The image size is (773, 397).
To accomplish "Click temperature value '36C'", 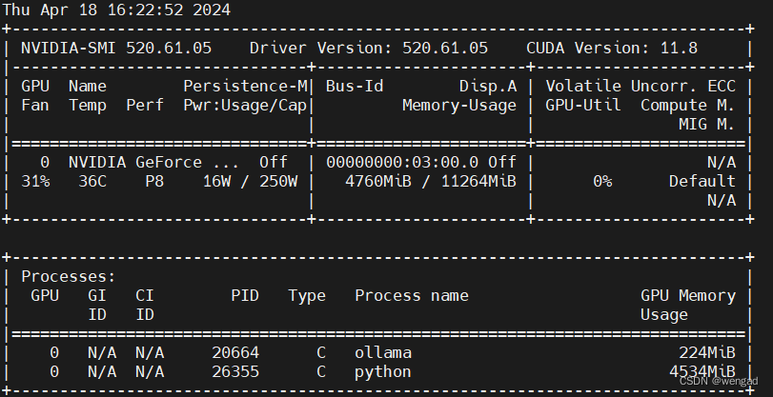I will coord(92,182).
